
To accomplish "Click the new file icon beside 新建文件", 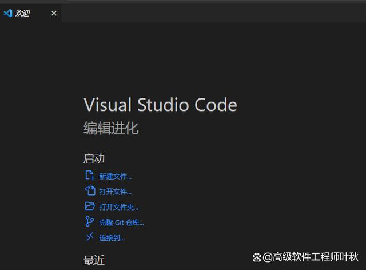I will [90, 176].
